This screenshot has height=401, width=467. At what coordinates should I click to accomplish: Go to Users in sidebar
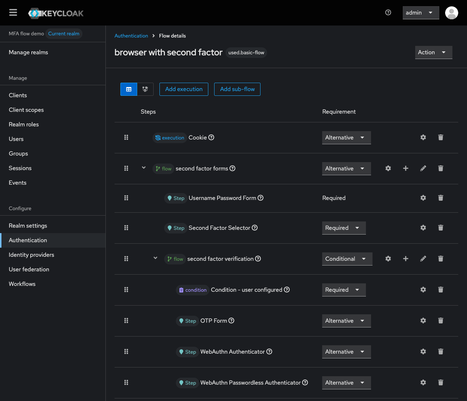[53, 139]
